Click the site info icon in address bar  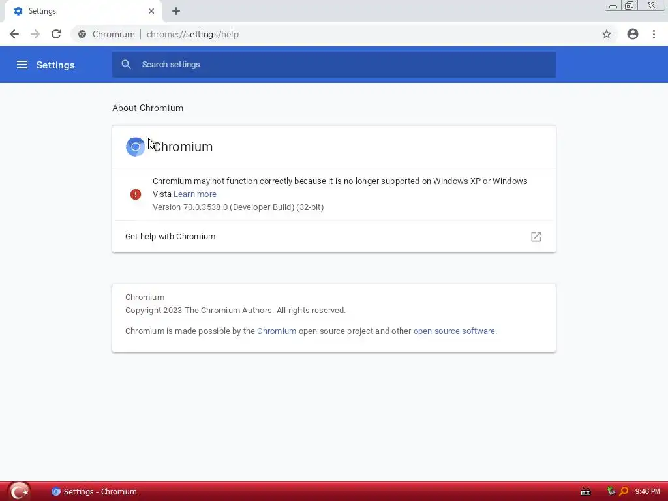coord(82,34)
